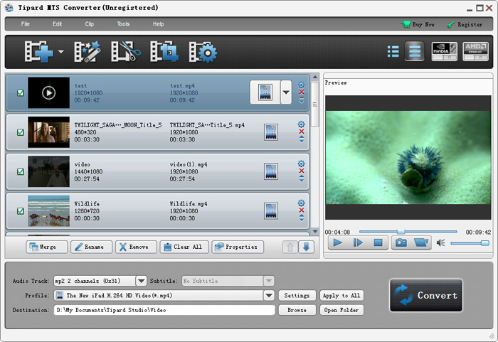The height and width of the screenshot is (342, 498).
Task: Click the Add Video File toolbar icon
Action: [38, 51]
